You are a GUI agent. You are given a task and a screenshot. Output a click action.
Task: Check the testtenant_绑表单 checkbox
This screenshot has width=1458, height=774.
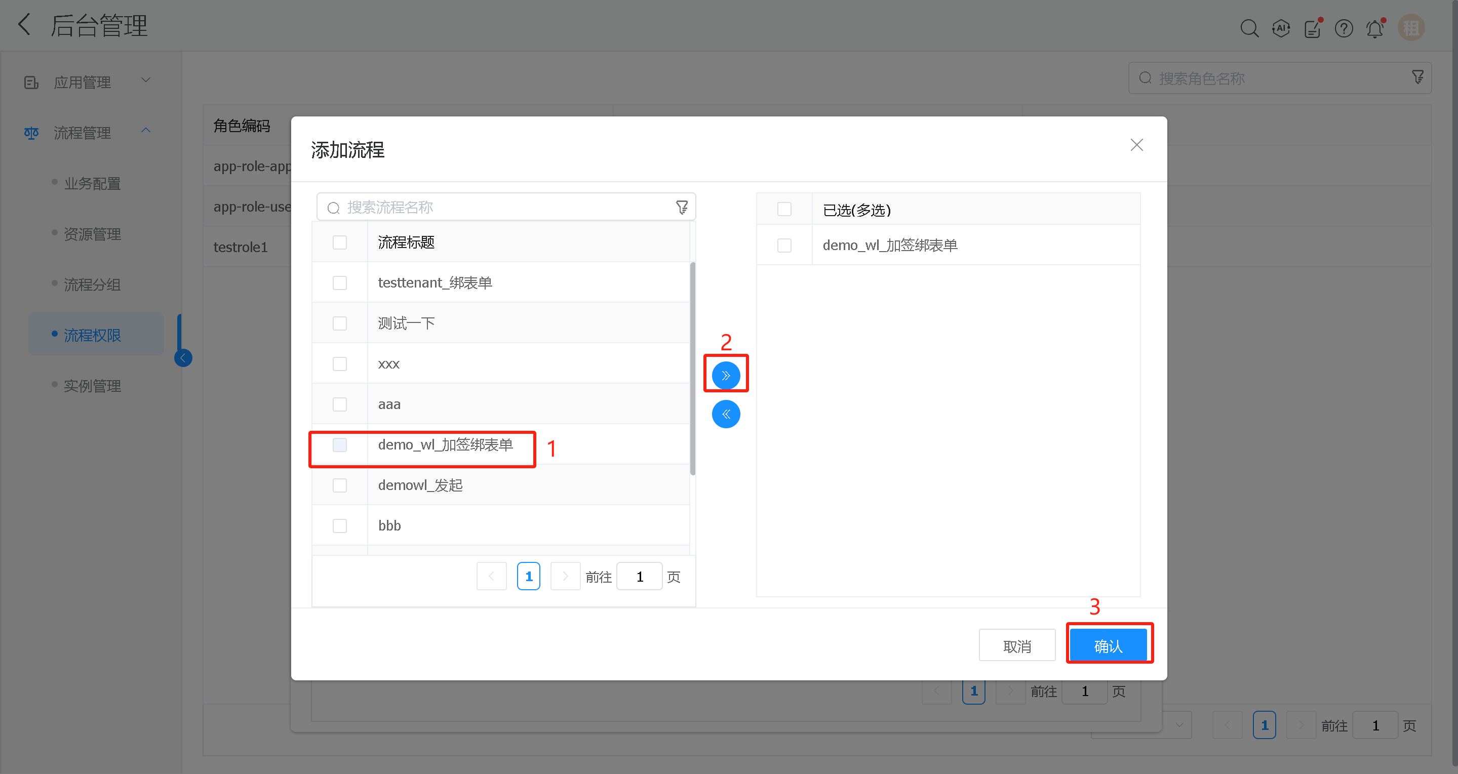point(340,283)
